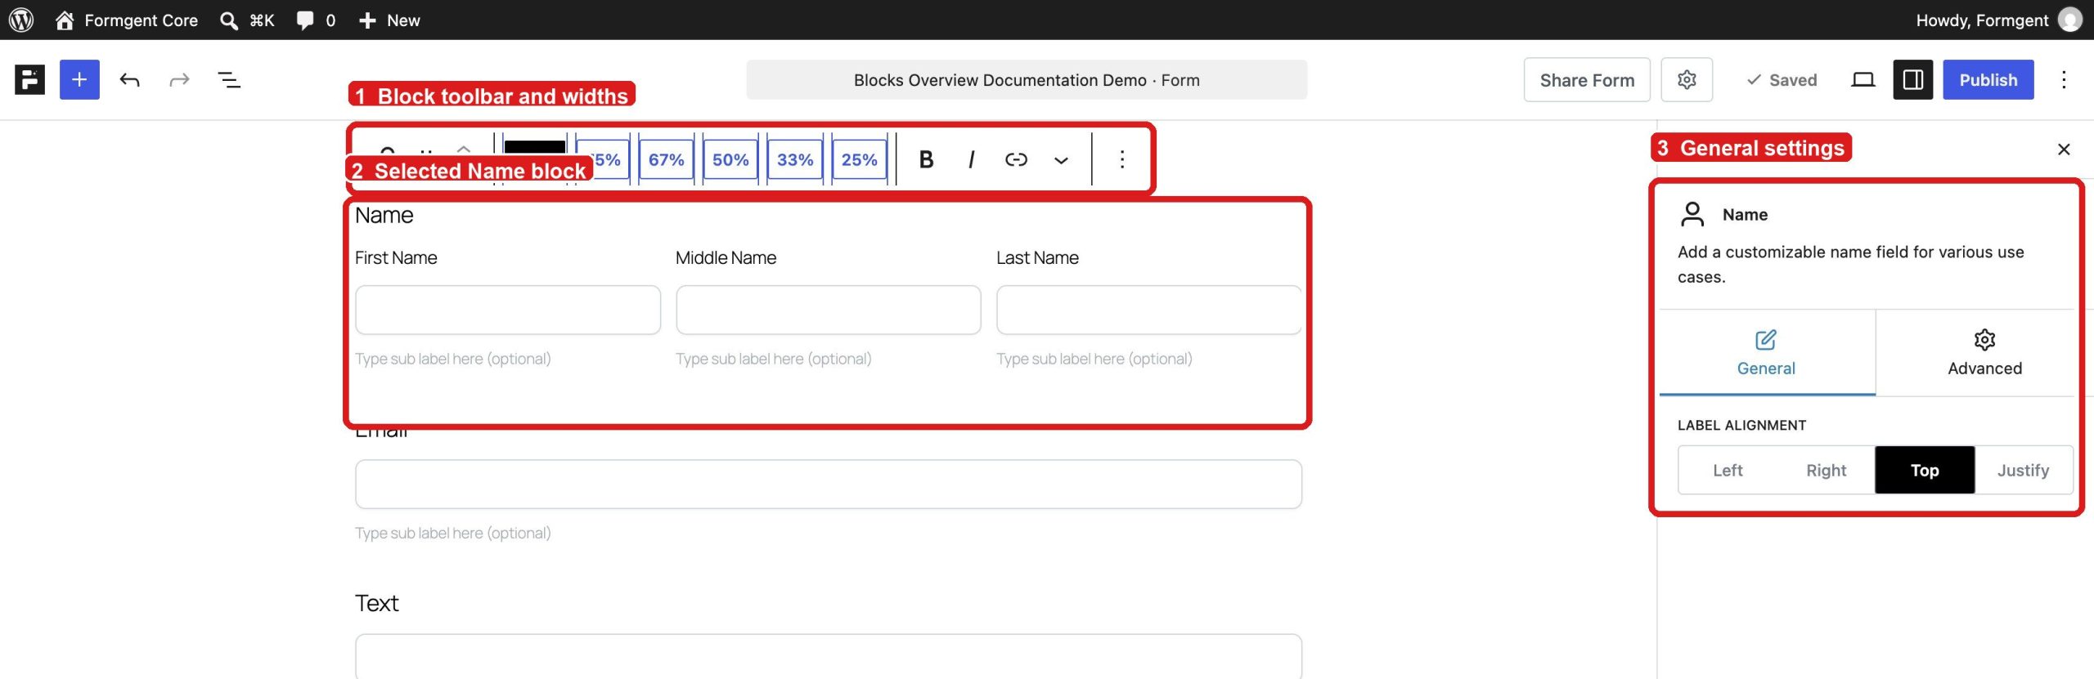2094x679 pixels.
Task: Click the Share Form button
Action: [1587, 79]
